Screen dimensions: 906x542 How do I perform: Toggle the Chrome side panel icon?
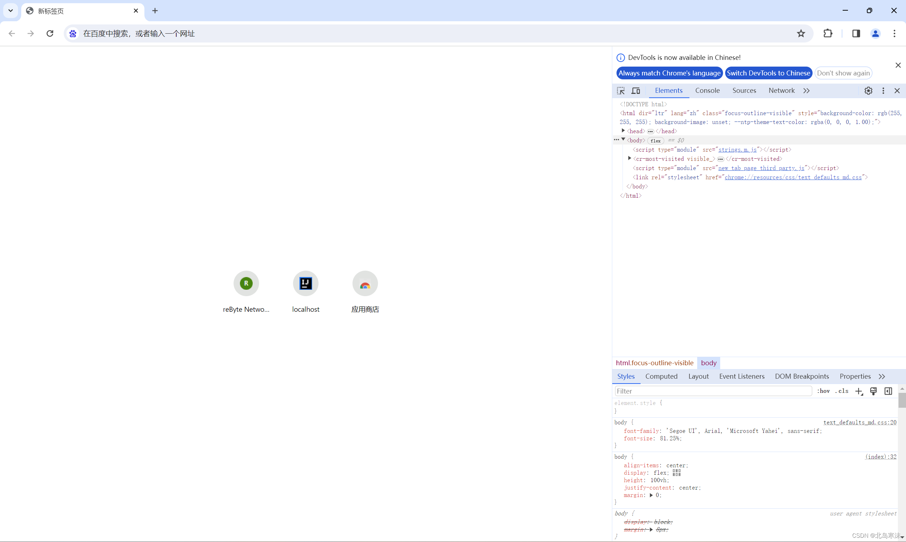pos(856,34)
